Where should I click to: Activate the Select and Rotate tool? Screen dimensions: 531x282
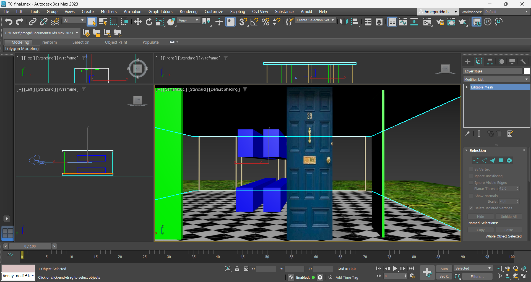click(x=149, y=22)
